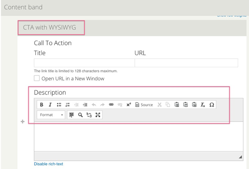Image resolution: width=249 pixels, height=169 pixels.
Task: Toggle bold formatting in the Description editor
Action: [x=41, y=105]
